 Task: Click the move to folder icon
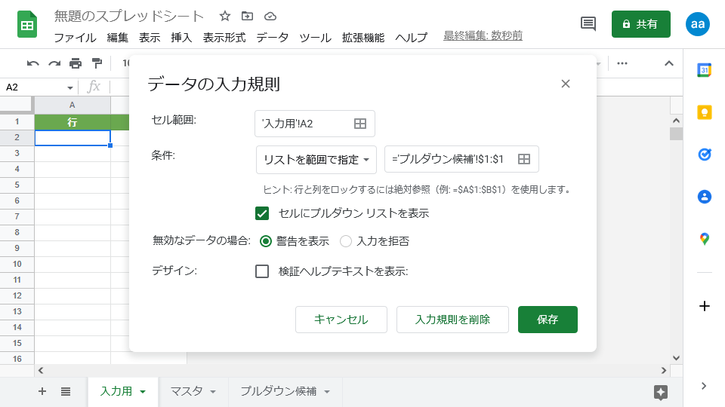(x=248, y=16)
